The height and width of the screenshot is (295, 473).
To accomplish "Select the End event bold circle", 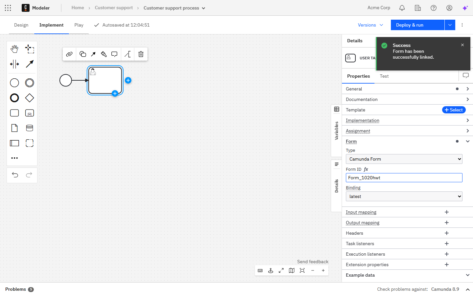I will (x=14, y=98).
